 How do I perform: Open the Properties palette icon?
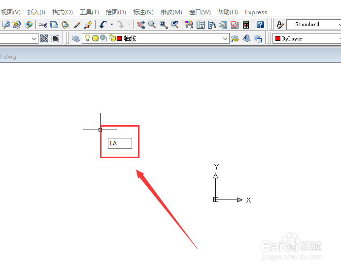point(189,25)
